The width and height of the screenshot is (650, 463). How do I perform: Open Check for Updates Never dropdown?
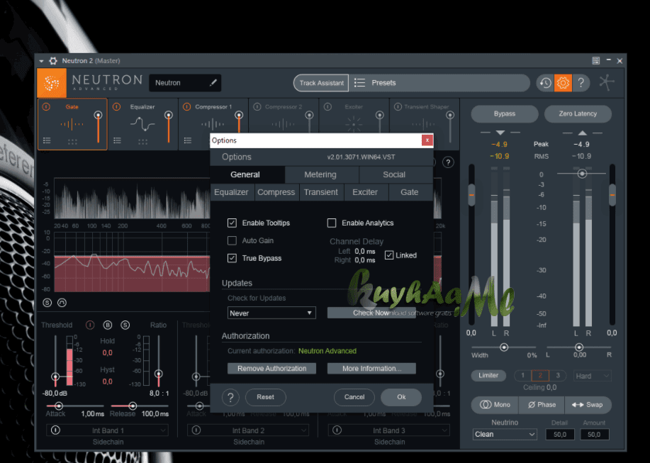[271, 313]
